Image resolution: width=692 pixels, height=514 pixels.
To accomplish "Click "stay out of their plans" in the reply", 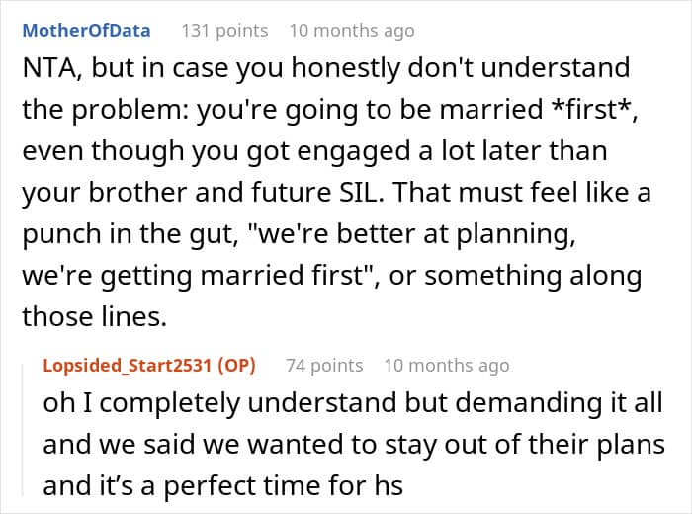I will [525, 444].
